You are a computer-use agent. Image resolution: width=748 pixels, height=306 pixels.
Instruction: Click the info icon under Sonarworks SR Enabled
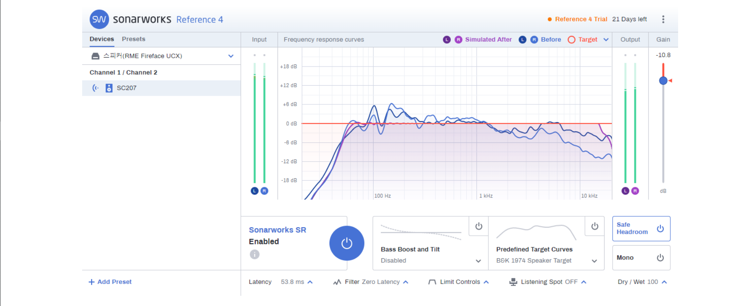coord(255,254)
